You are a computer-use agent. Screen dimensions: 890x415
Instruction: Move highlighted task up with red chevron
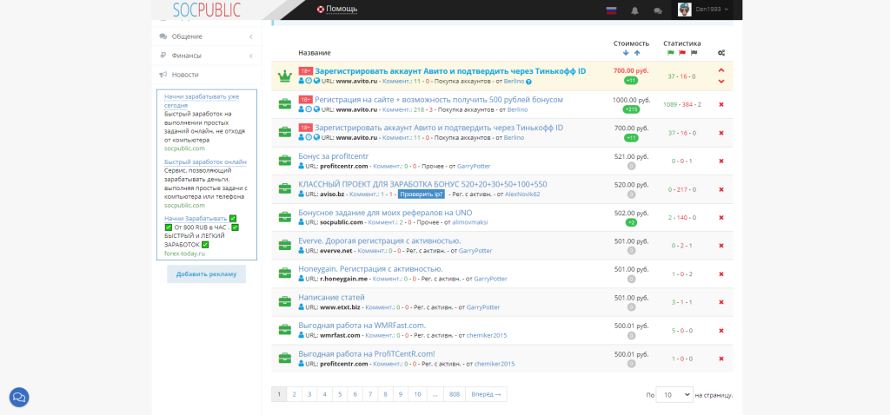pyautogui.click(x=721, y=70)
